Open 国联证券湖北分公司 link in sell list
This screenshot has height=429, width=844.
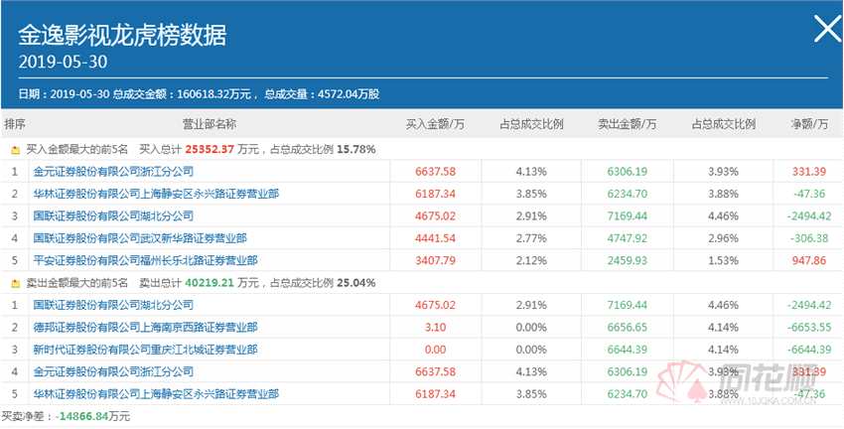(113, 305)
